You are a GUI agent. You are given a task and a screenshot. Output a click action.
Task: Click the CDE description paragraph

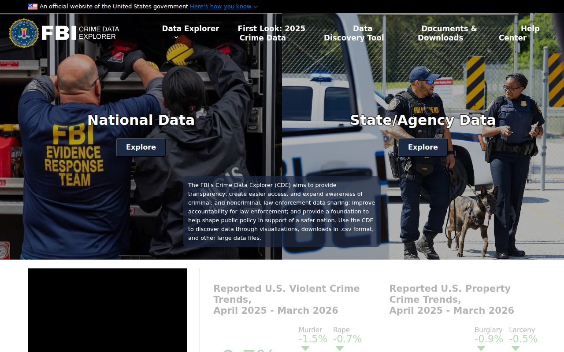(282, 212)
